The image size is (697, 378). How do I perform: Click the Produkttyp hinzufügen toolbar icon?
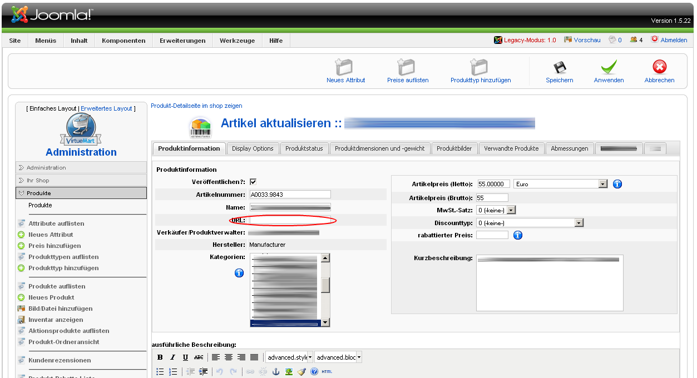click(479, 67)
